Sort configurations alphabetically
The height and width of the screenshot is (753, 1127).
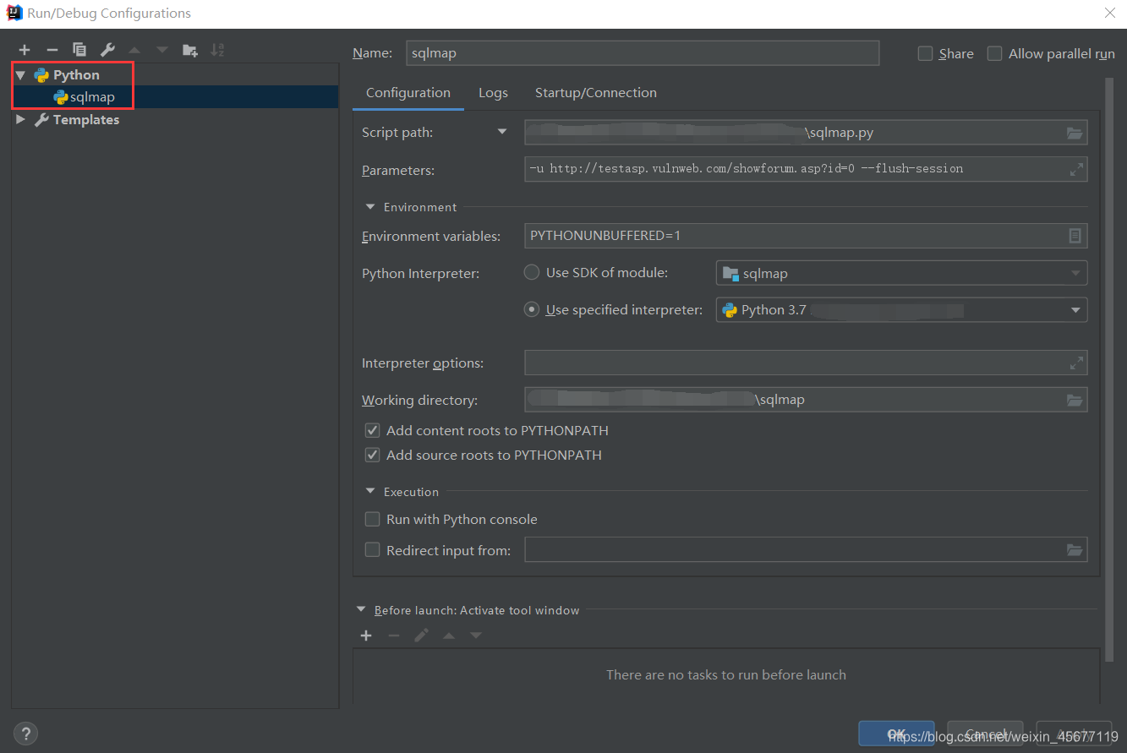[x=217, y=50]
